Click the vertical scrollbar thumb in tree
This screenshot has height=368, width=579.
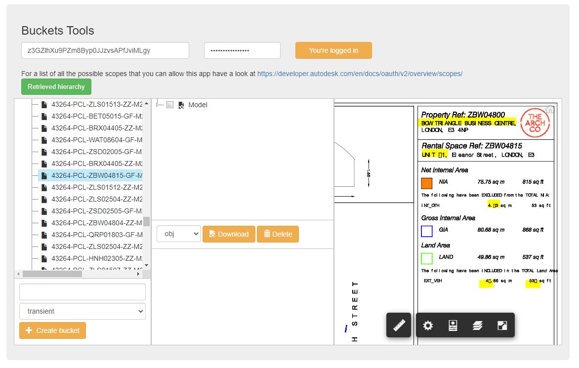[147, 221]
